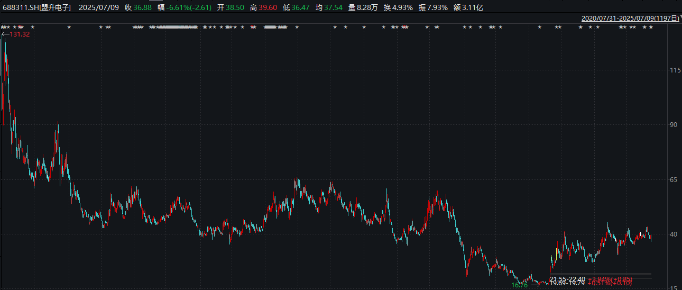Click the +3.94%(+0.85) annotation value

point(609,279)
